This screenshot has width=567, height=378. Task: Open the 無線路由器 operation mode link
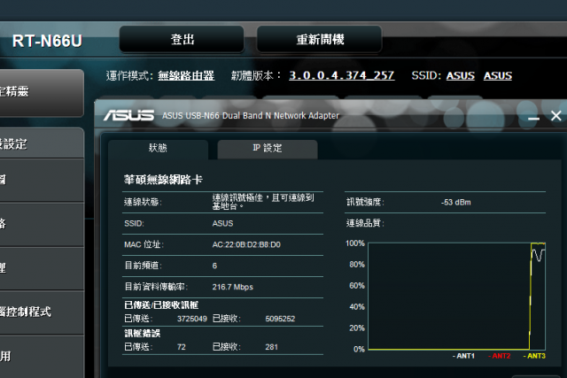point(186,76)
